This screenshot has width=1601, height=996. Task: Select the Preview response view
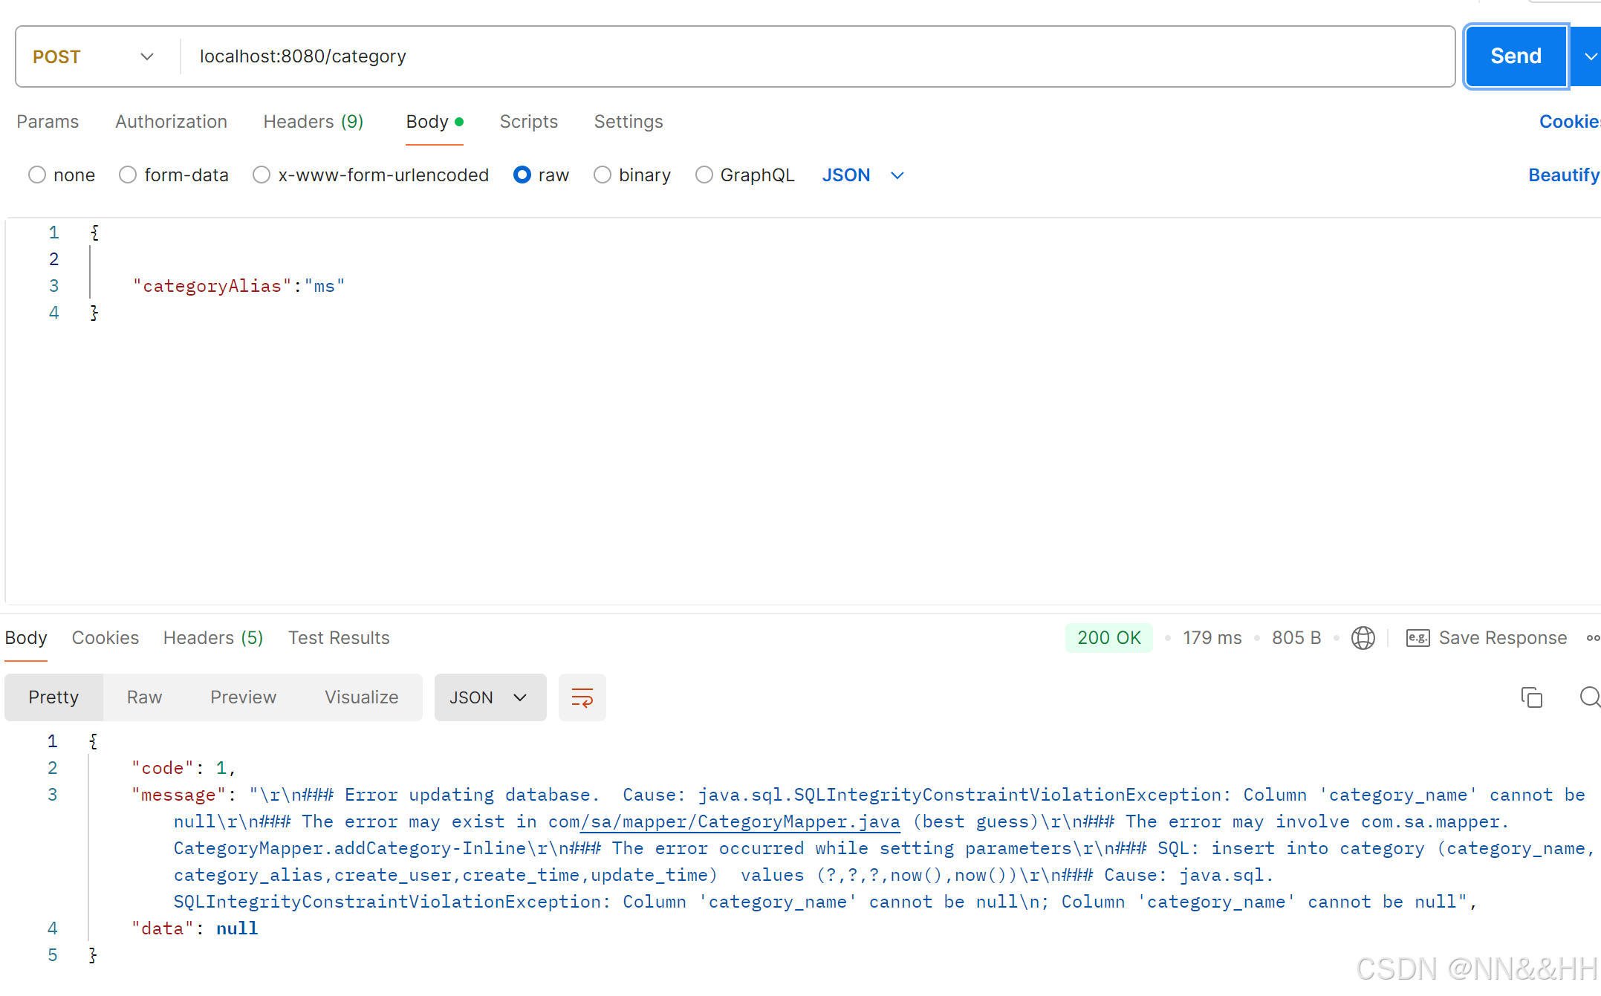243,697
